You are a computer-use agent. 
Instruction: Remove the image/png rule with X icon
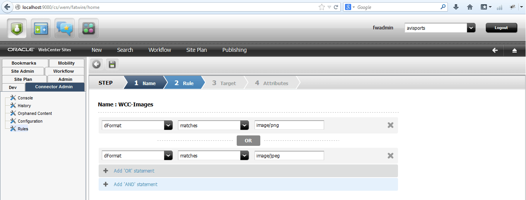click(x=390, y=125)
